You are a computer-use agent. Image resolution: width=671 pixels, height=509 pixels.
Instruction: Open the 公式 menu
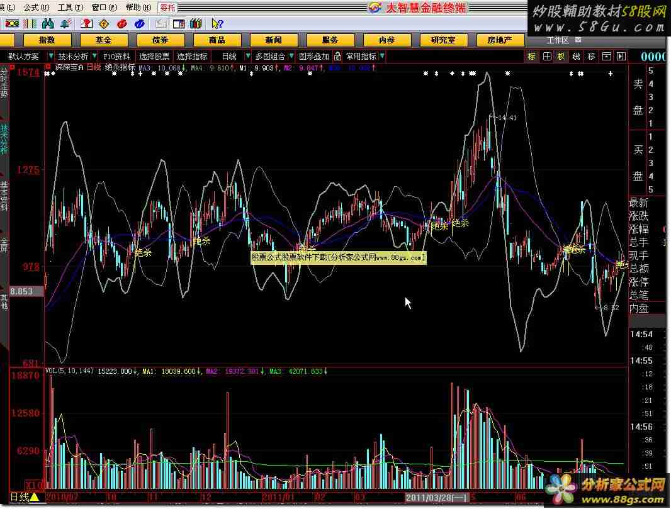pyautogui.click(x=37, y=8)
